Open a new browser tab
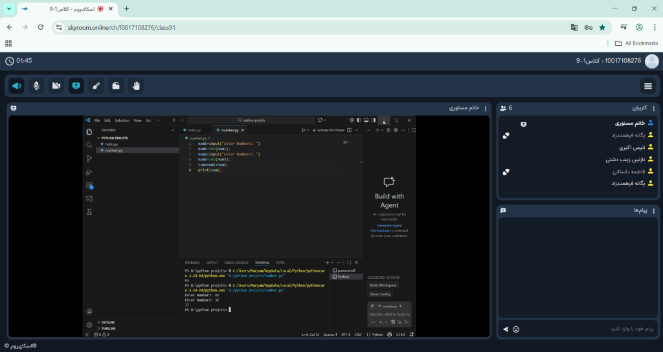The image size is (663, 352). point(126,9)
